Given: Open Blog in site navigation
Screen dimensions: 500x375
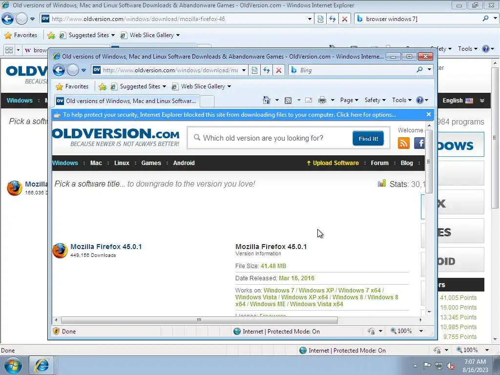Looking at the screenshot, I should 407,163.
